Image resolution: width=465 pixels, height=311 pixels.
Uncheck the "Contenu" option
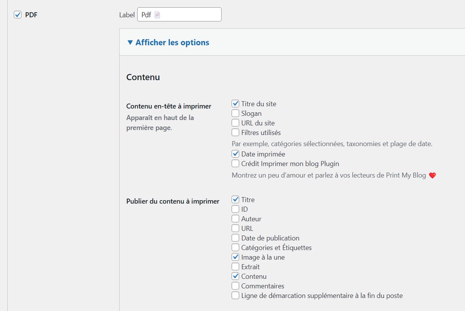click(x=235, y=276)
